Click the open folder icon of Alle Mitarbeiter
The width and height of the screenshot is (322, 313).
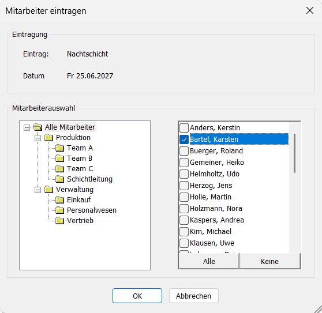click(38, 127)
